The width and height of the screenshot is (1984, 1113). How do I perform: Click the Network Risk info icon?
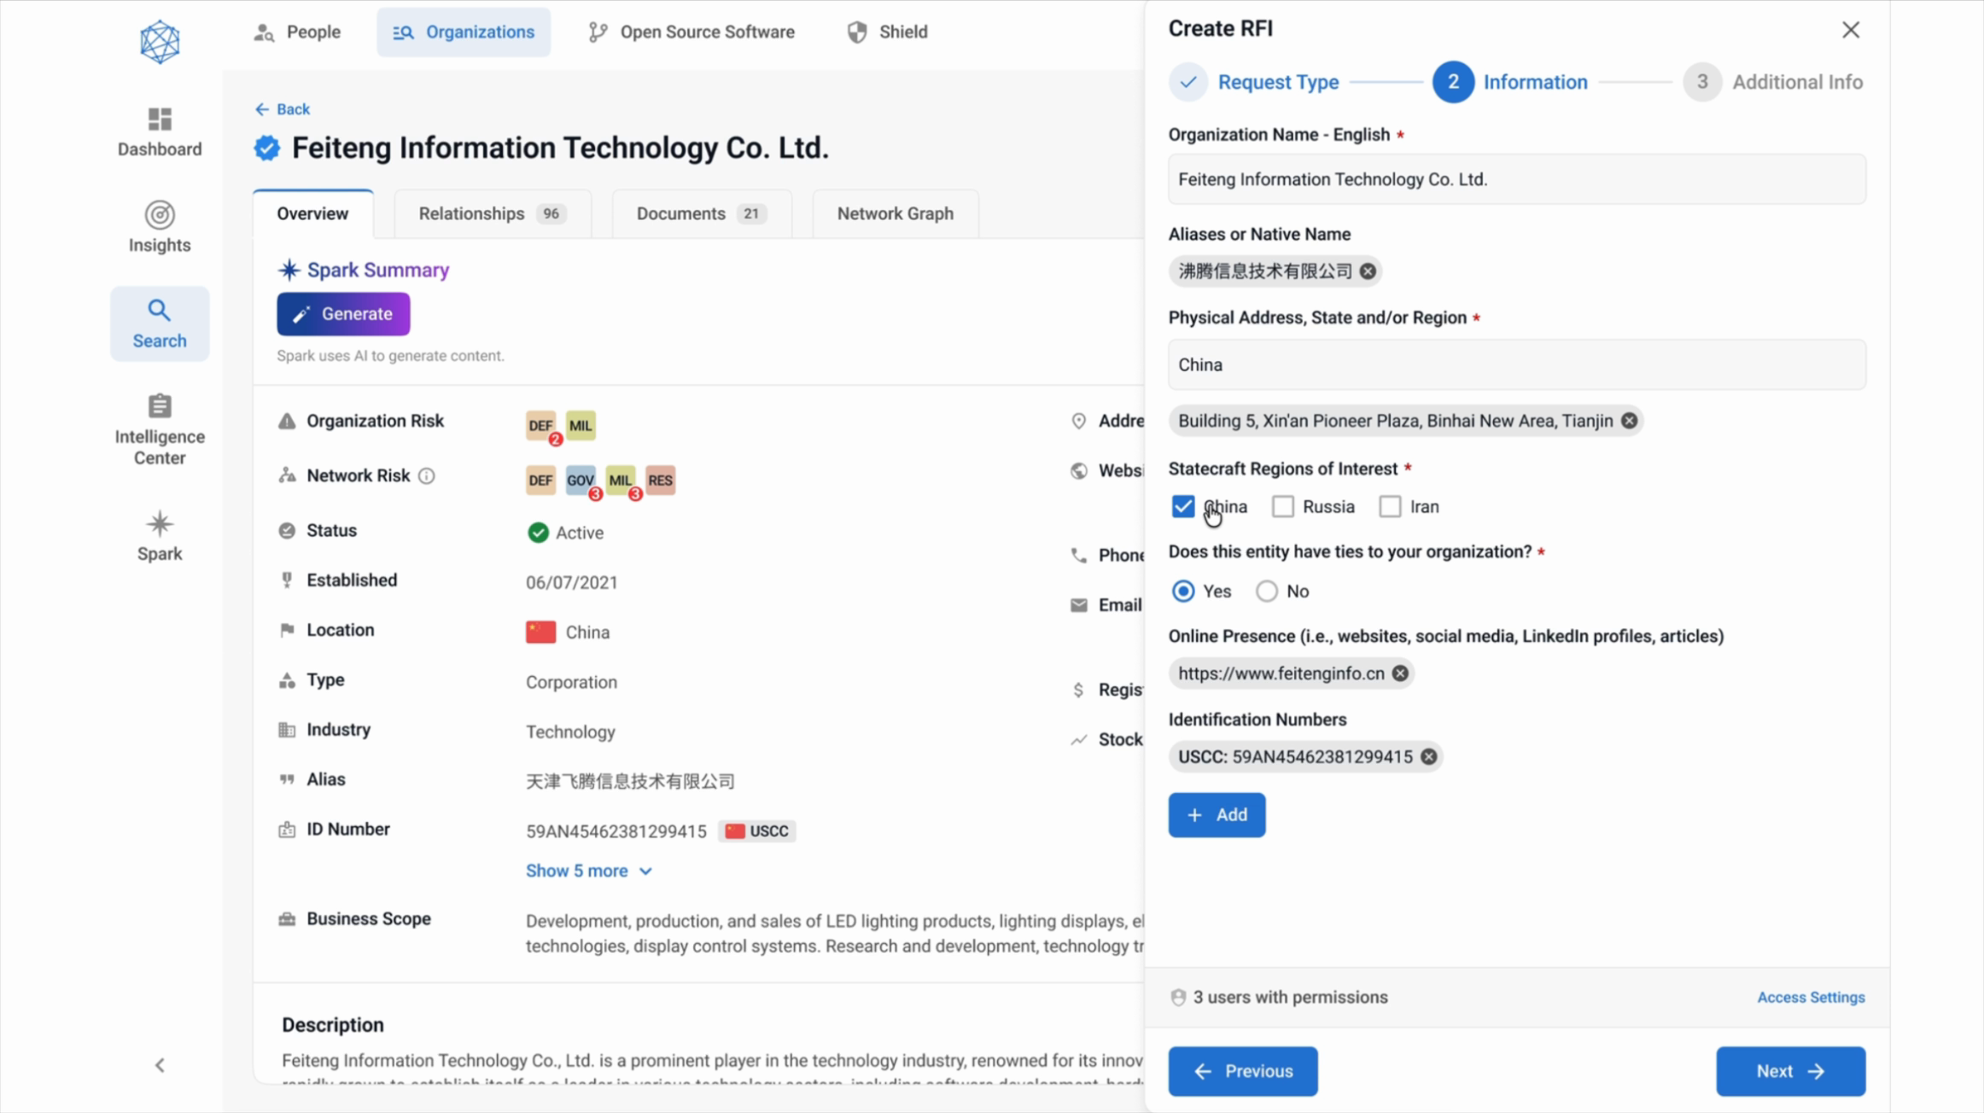coord(427,476)
